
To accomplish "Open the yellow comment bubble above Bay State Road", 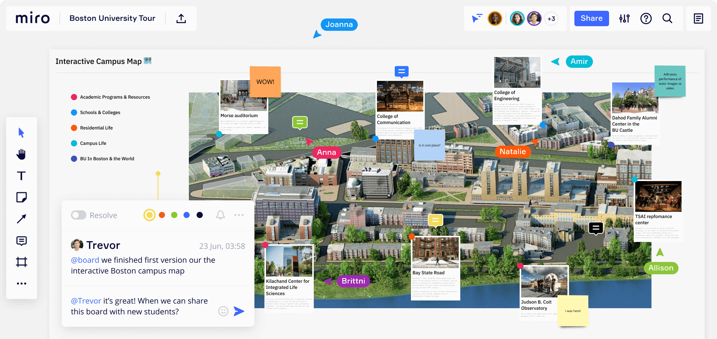I will tap(436, 221).
